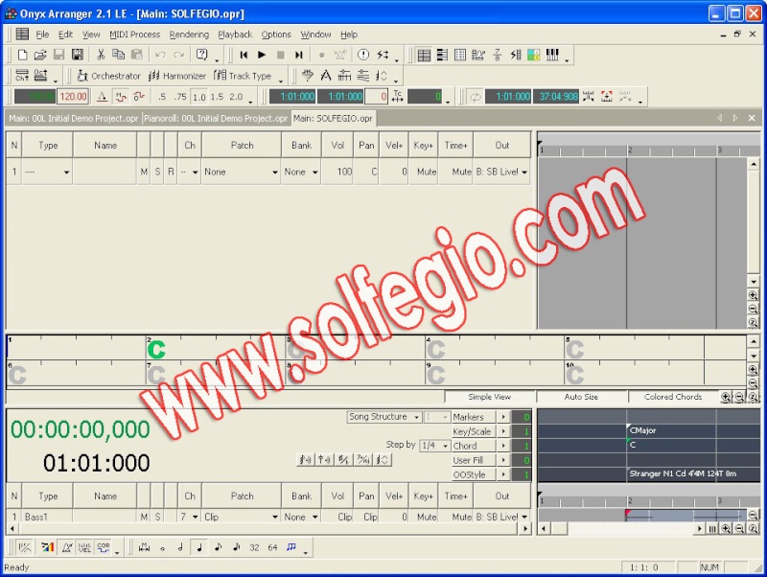Toggle Mute (M) on Bass1 track
The image size is (767, 577).
pyautogui.click(x=144, y=517)
